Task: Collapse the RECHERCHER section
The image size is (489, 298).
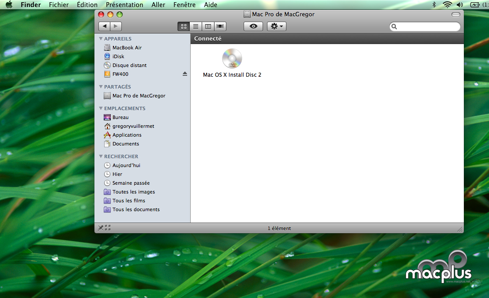Action: click(x=101, y=156)
